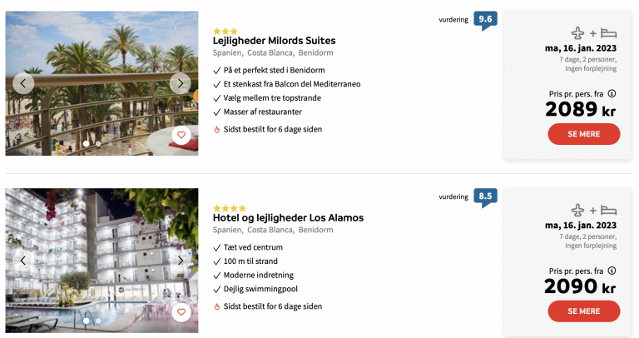Favorite Milords Suites with the heart
Image resolution: width=639 pixels, height=338 pixels.
[181, 135]
